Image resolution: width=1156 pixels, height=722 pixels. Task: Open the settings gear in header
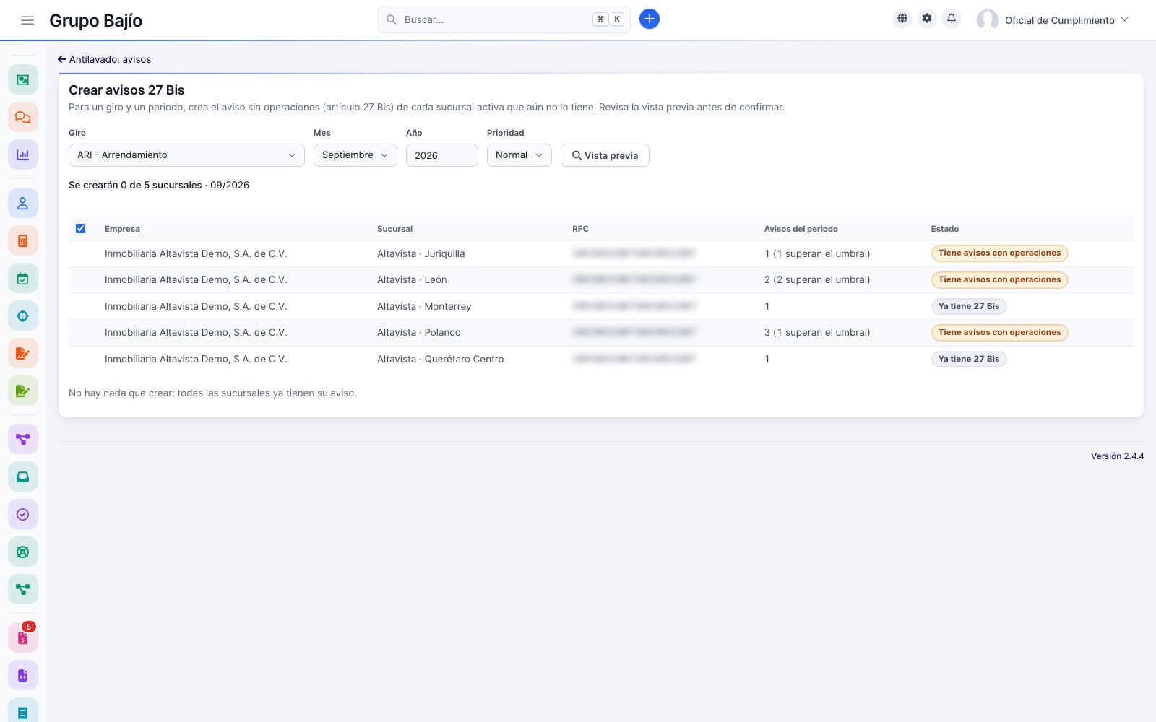click(x=927, y=19)
